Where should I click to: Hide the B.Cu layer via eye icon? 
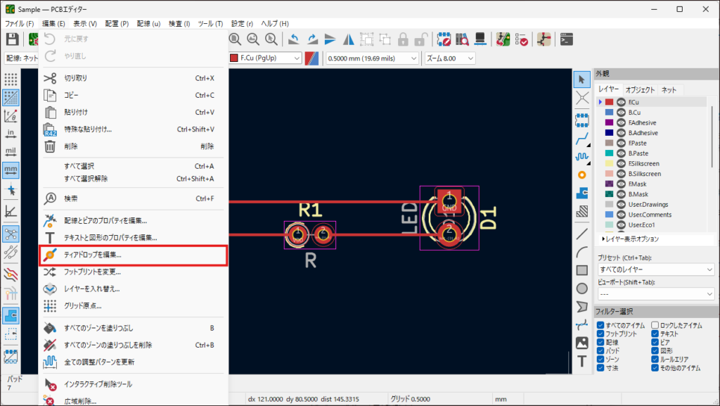coord(621,113)
